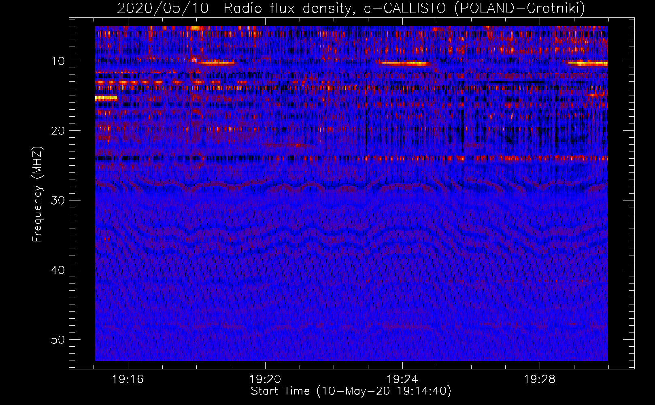Click the 50 MHz frequency tick label

click(x=58, y=340)
